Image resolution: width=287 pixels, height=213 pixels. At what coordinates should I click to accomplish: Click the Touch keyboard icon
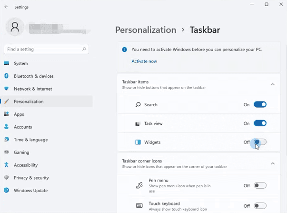[139, 205]
